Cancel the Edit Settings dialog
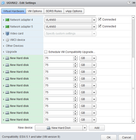136x140 pixels. (126, 137)
